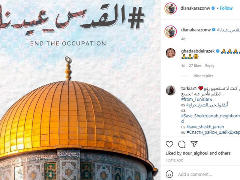Screen dimensions: 240x180
Task: Open the torkia21 username link
Action: point(189,88)
